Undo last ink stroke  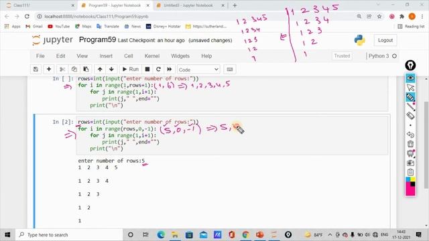tap(410, 135)
